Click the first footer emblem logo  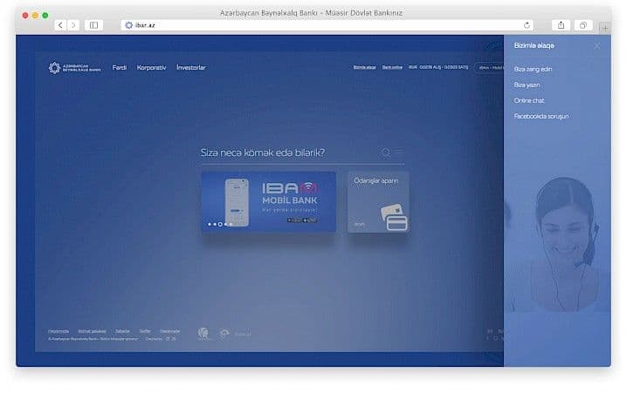(203, 334)
